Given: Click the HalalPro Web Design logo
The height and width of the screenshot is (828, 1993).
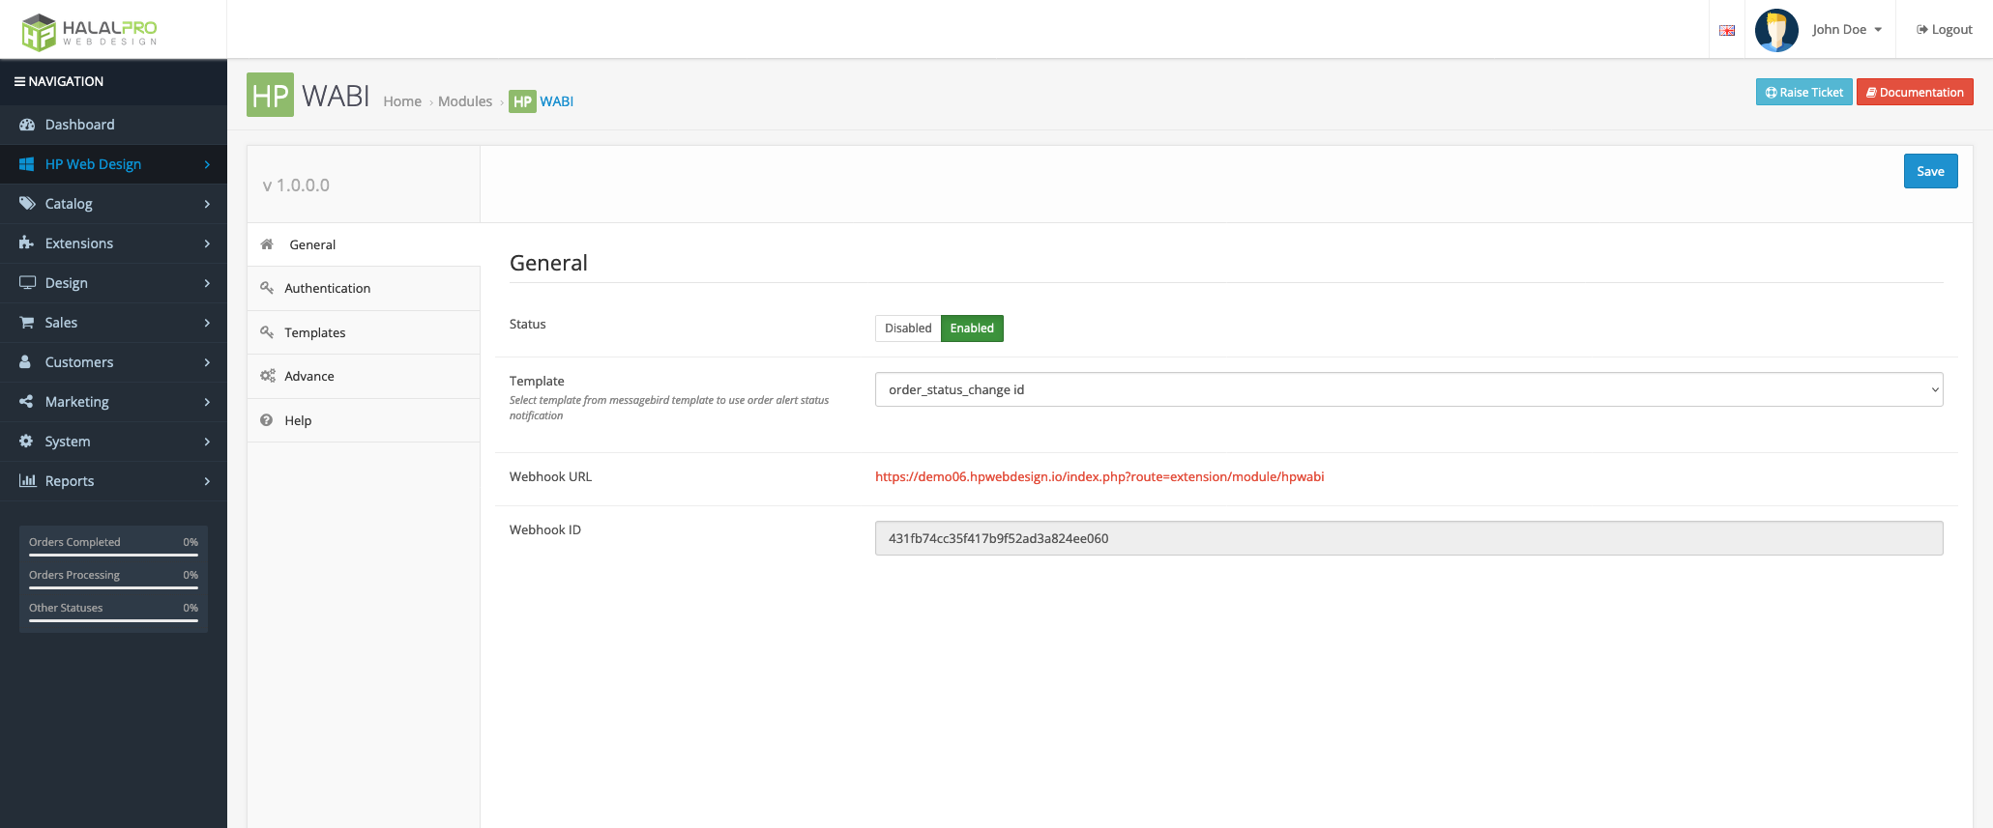Looking at the screenshot, I should [89, 32].
